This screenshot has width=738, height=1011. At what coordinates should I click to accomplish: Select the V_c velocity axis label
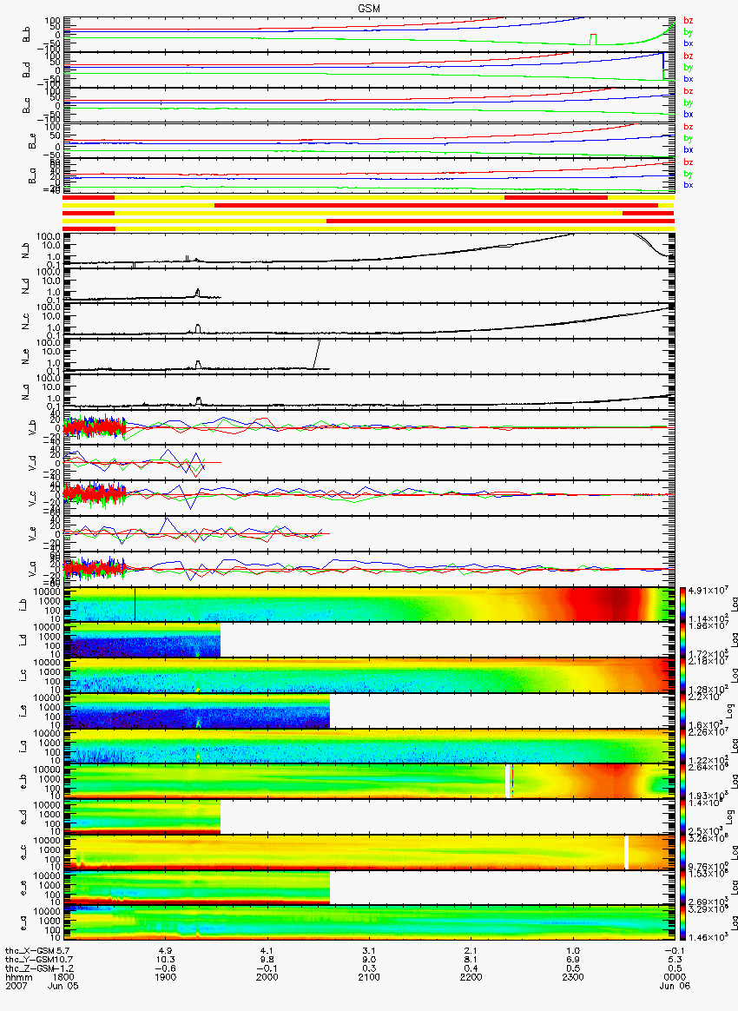click(x=31, y=498)
